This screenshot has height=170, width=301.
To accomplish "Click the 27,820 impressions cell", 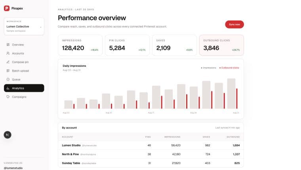I will click(x=176, y=163).
